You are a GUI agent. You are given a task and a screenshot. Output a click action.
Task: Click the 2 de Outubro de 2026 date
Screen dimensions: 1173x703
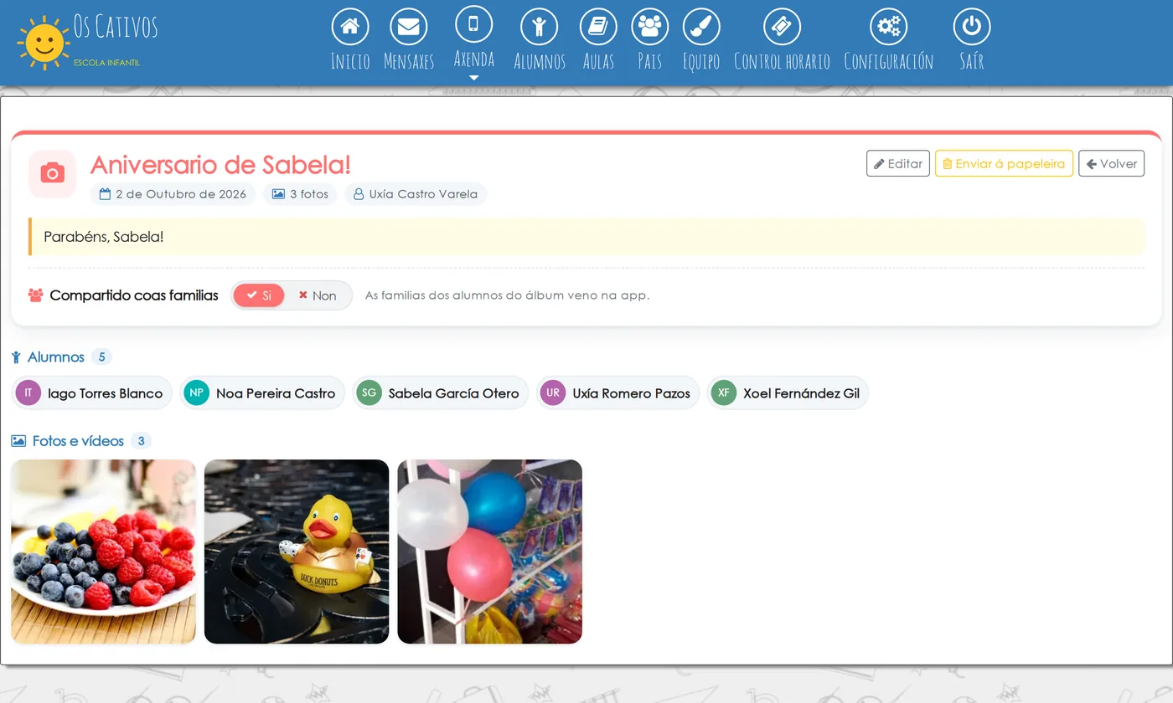[173, 194]
